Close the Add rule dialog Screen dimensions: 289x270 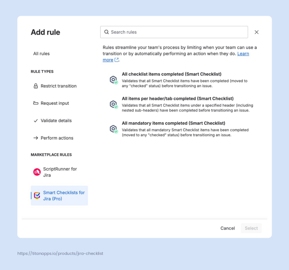[257, 32]
